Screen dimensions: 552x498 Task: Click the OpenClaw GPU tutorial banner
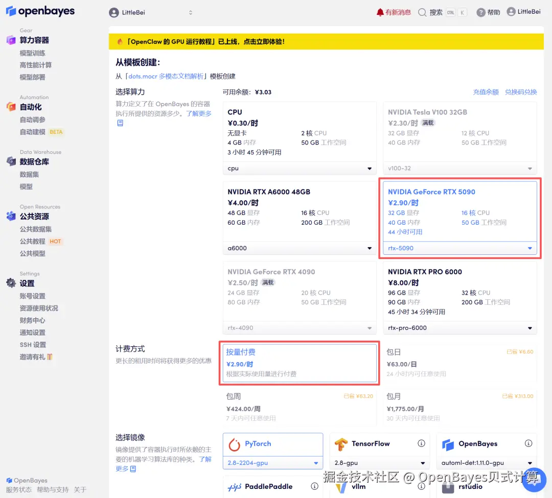[326, 41]
